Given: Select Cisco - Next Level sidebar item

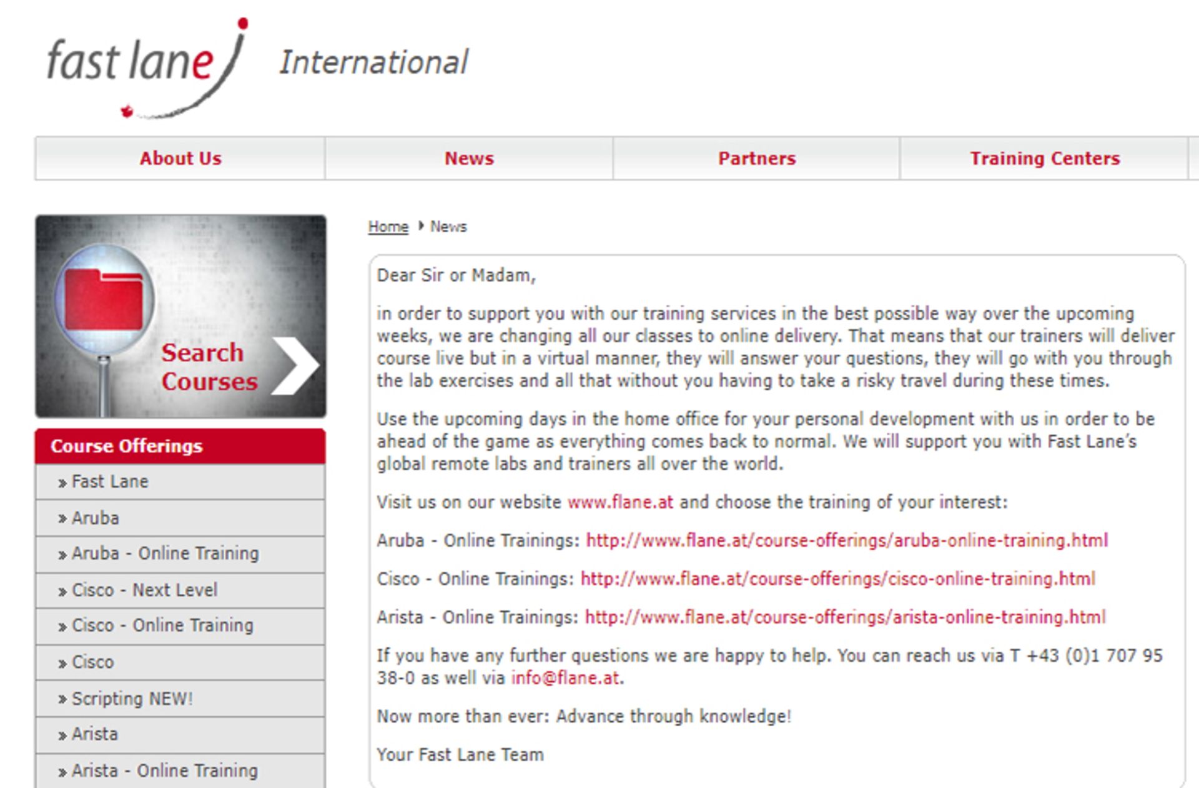Looking at the screenshot, I should point(144,590).
